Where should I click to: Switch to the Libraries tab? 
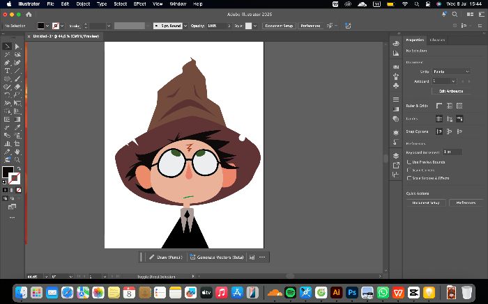coord(437,40)
